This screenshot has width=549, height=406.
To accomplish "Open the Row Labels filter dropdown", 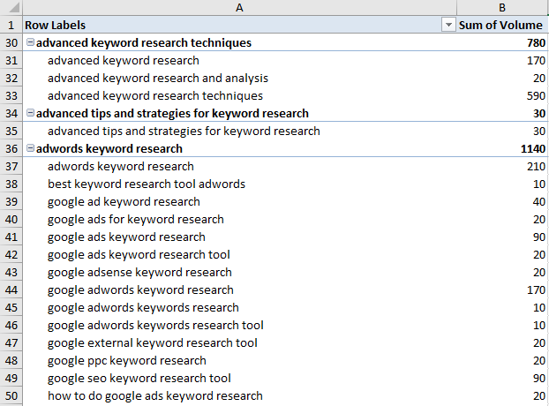I will pos(448,25).
